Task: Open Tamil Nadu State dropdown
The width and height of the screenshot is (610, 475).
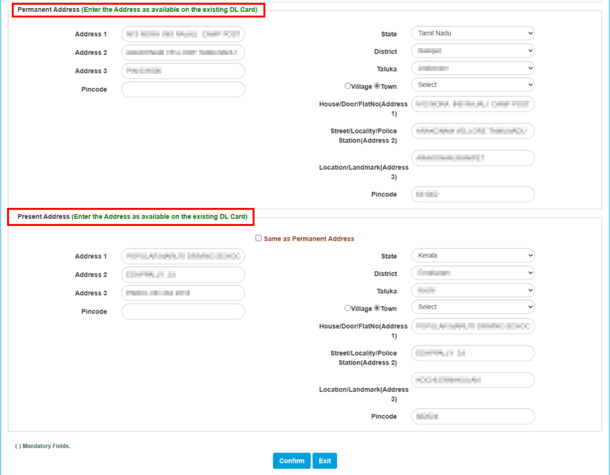Action: coord(472,33)
